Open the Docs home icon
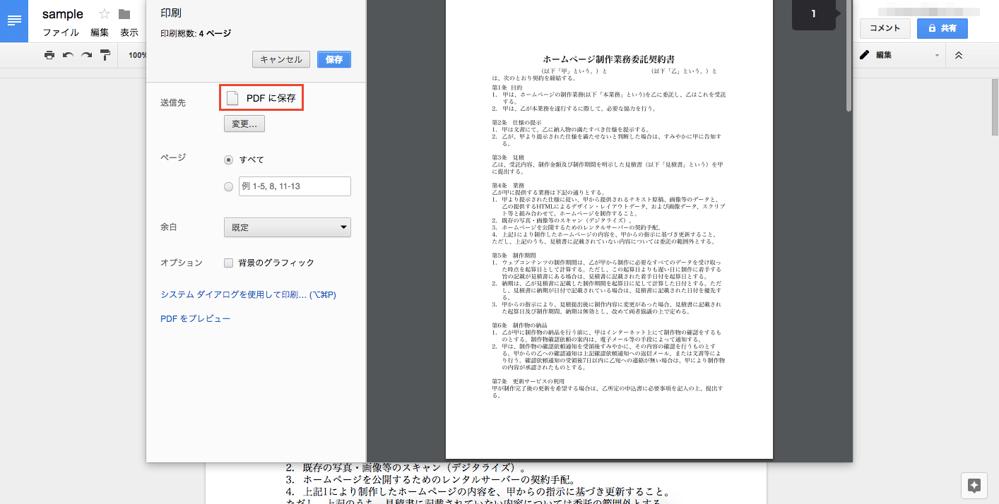 point(13,20)
